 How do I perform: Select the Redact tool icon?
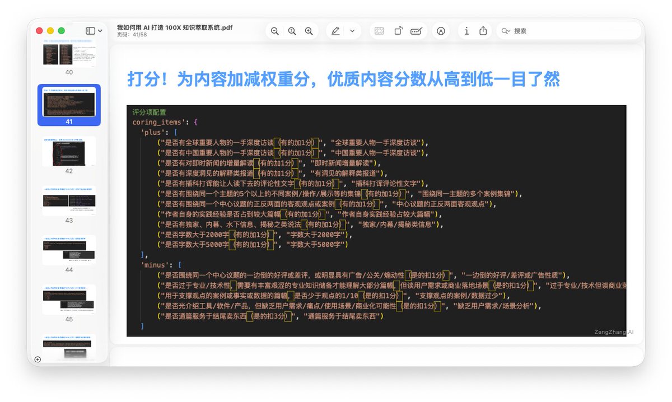416,31
